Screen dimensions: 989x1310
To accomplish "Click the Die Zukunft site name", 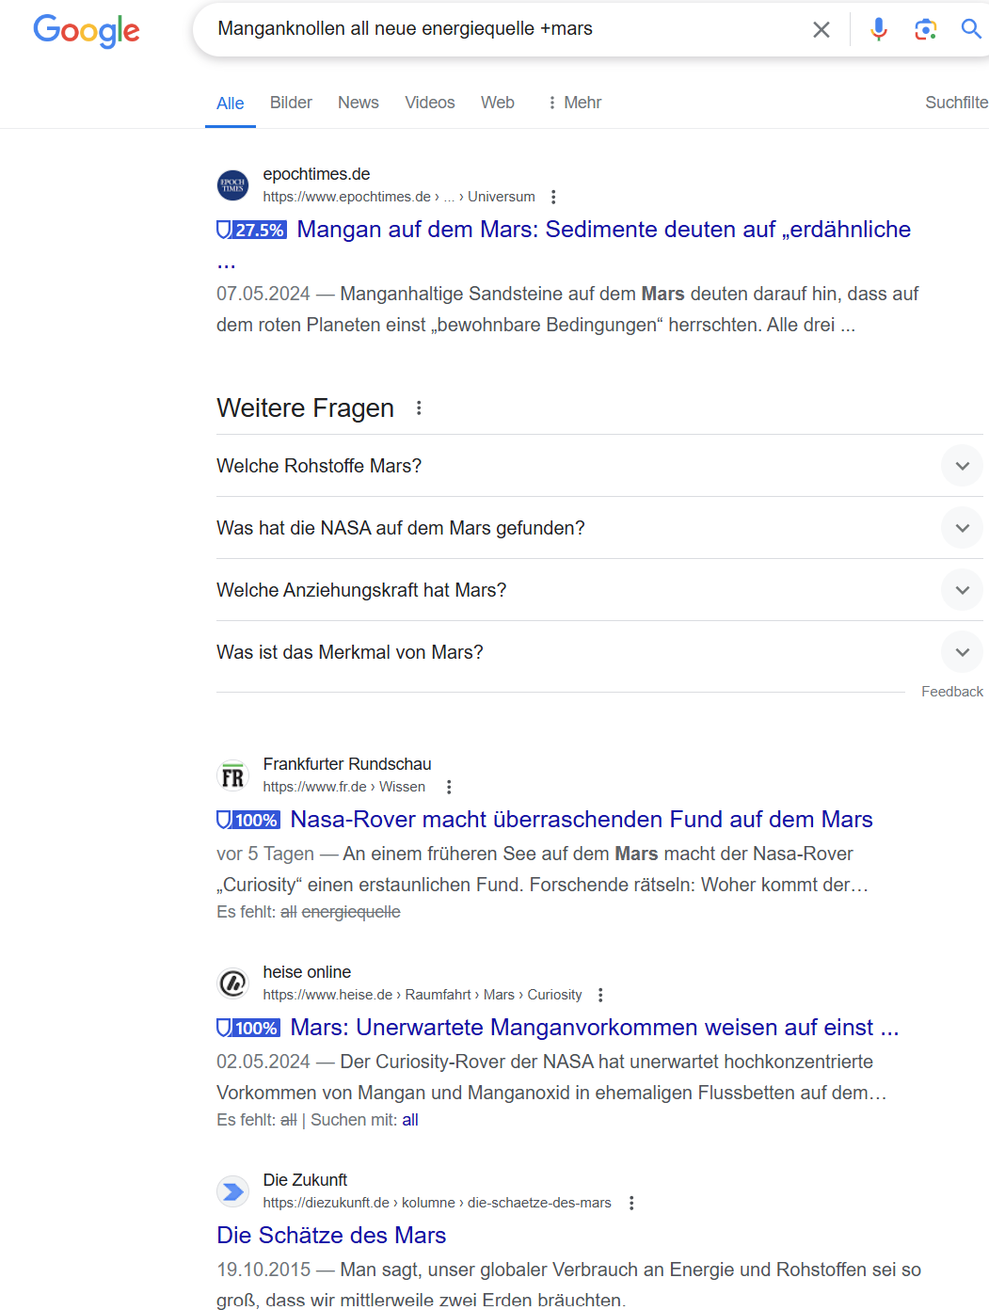I will (x=305, y=1180).
